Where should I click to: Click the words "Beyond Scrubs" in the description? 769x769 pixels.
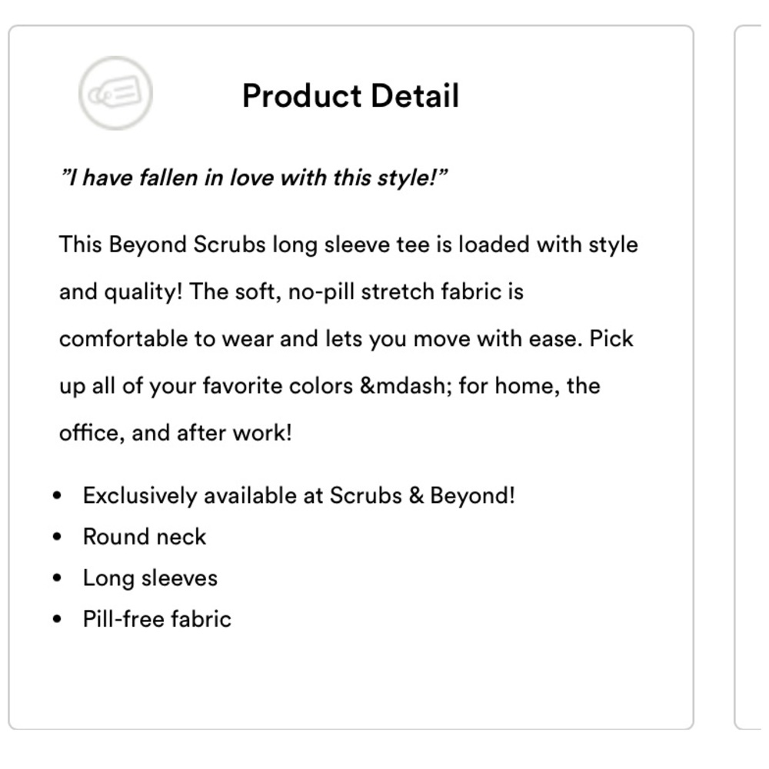[x=188, y=245]
